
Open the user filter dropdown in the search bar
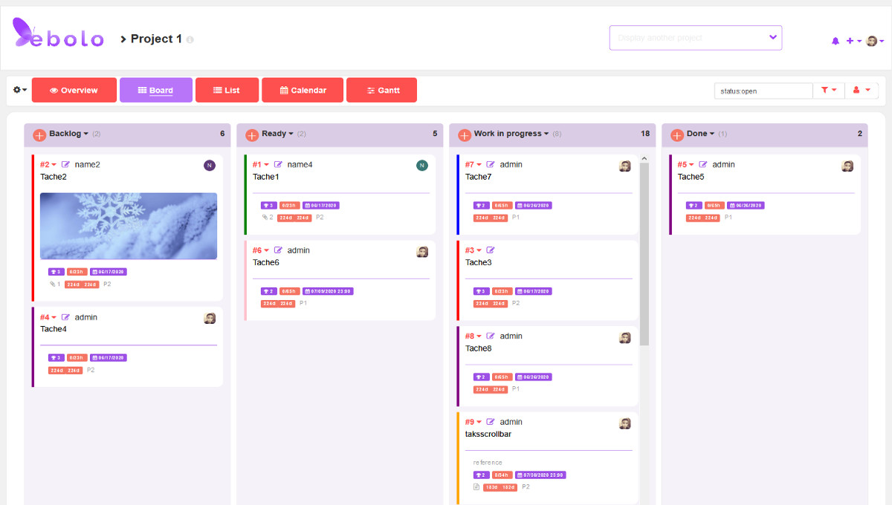861,91
